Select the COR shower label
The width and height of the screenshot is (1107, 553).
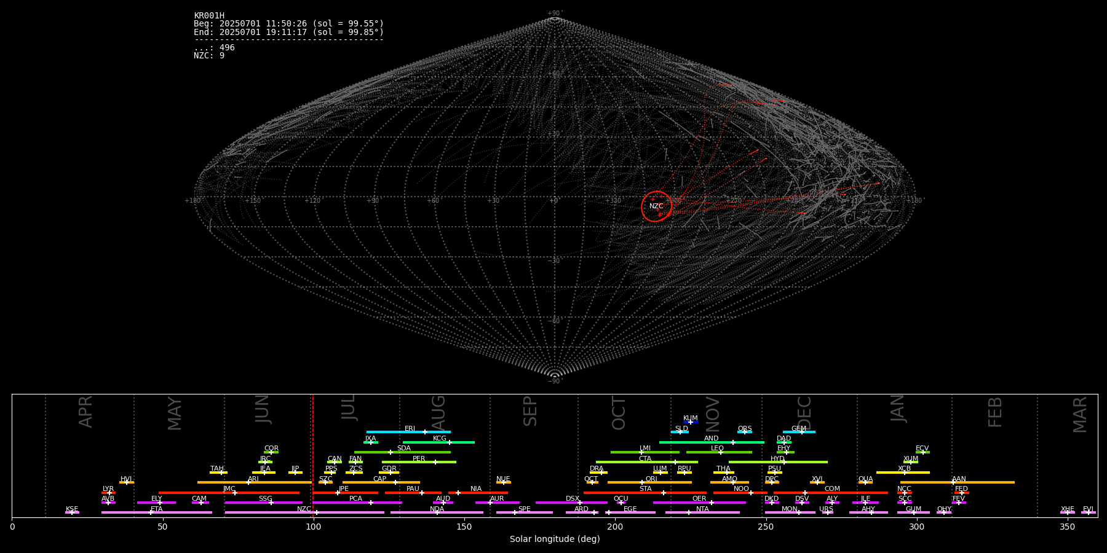point(271,449)
